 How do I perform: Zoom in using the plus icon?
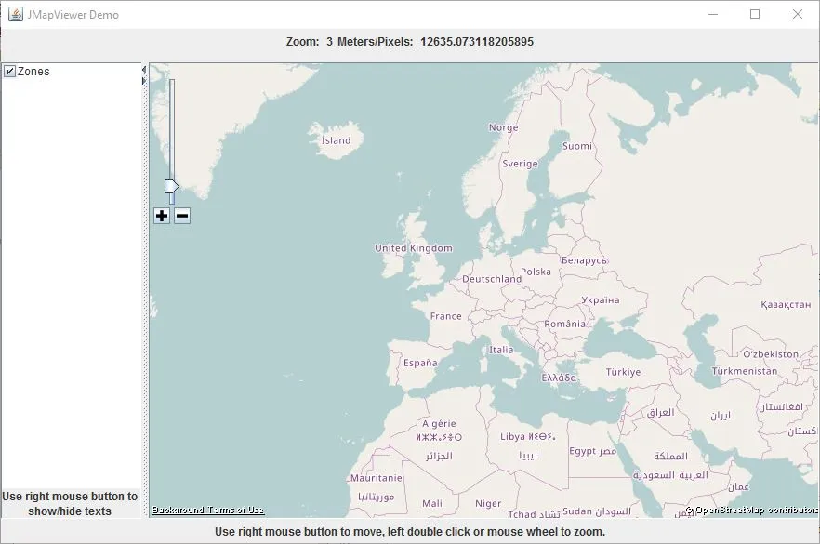coord(162,215)
